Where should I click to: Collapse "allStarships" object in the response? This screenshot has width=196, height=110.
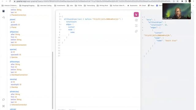[x=143, y=22]
